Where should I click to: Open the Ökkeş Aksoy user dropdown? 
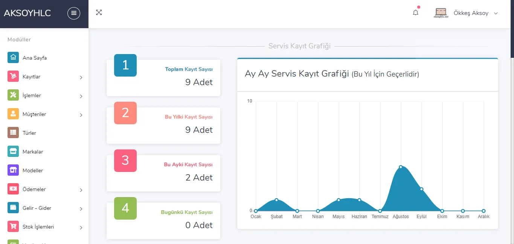[x=476, y=13]
